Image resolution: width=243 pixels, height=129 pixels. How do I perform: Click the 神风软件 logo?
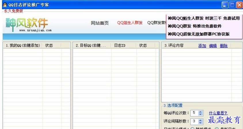coord(27,25)
